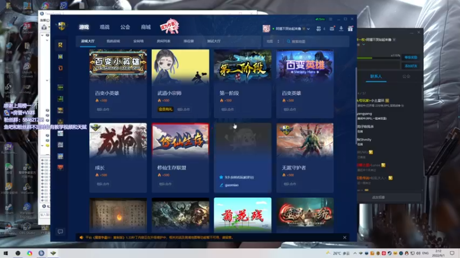Open the 无盡守护者 game card
Viewport: 460px width, 258px height.
305,158
